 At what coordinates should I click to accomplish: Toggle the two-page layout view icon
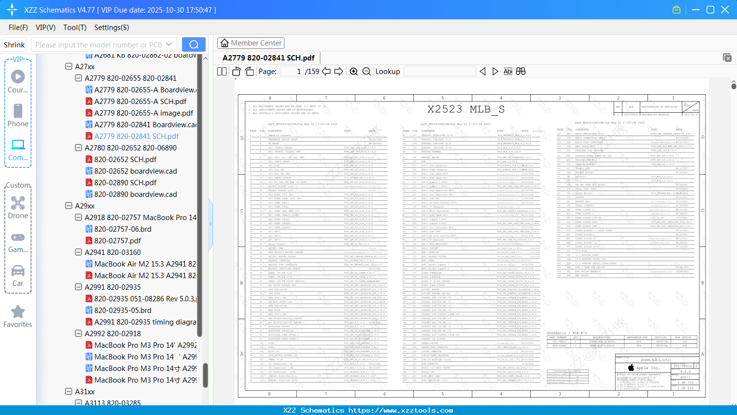[x=222, y=71]
